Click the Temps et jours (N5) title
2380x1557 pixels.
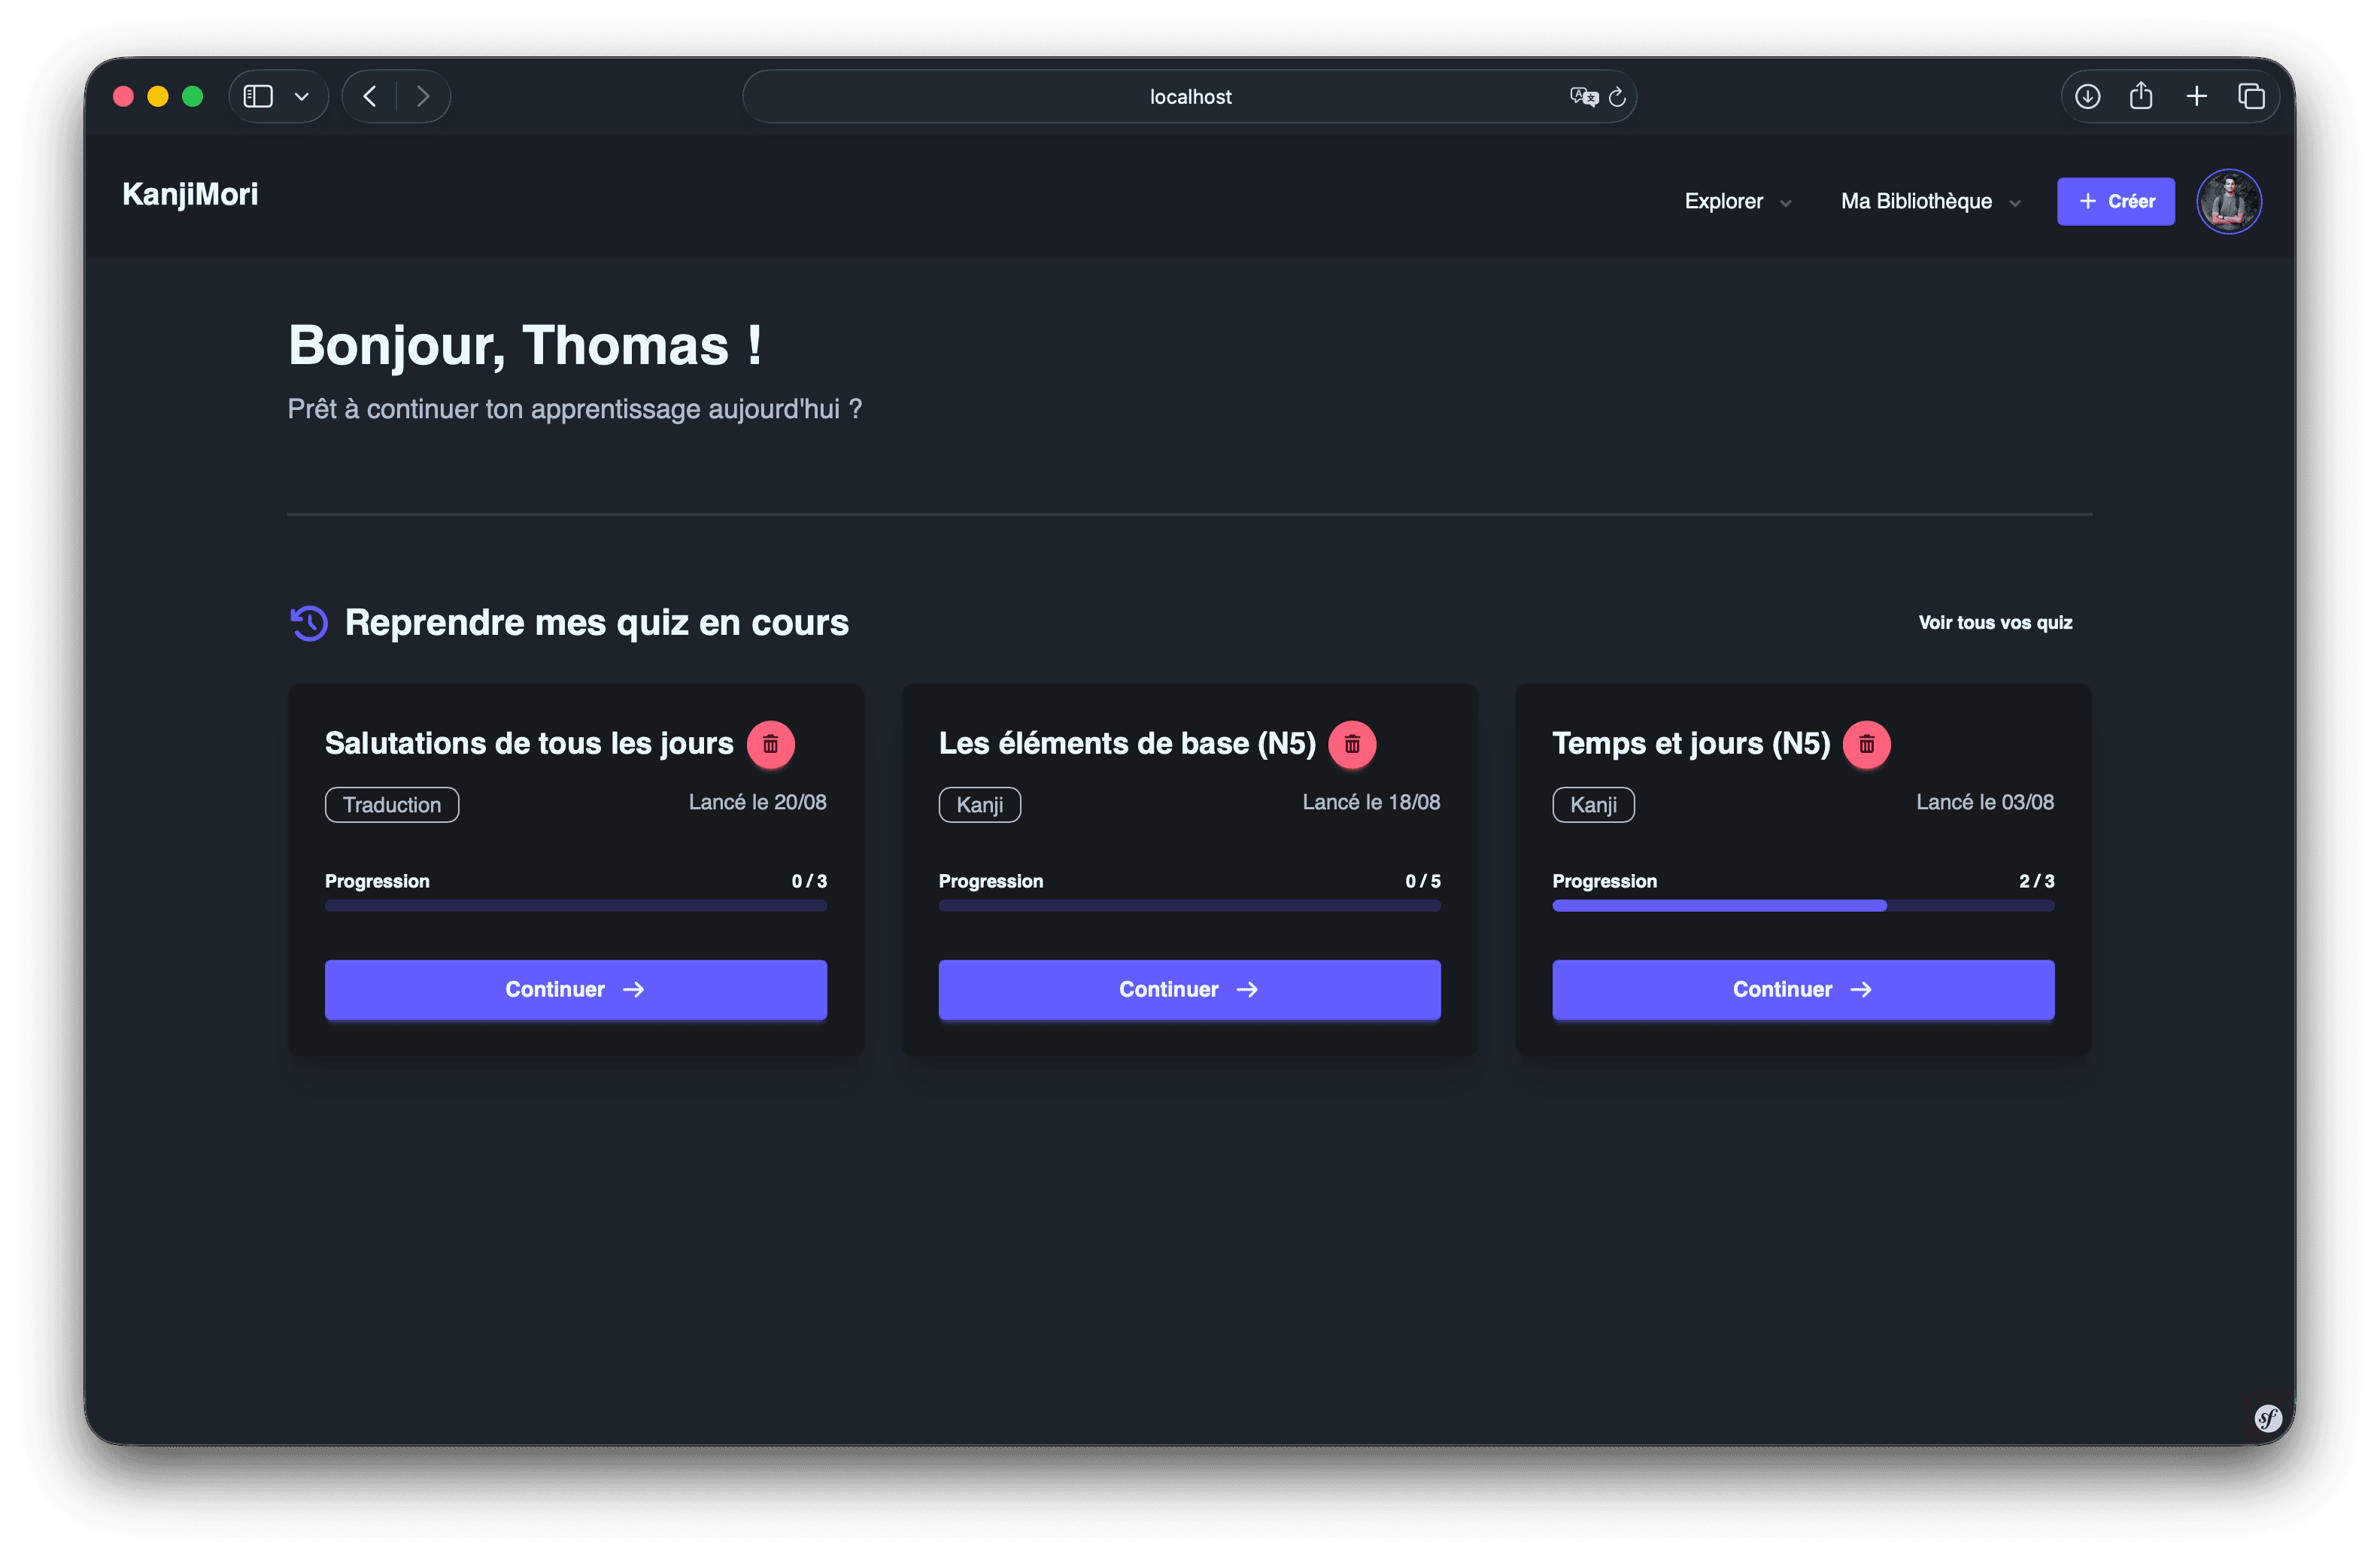click(x=1691, y=743)
